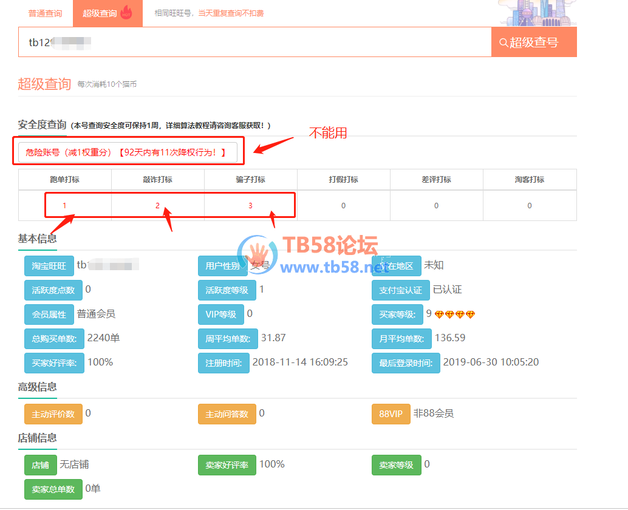Click the flame icon on 超级查询 tab
Viewport: 628px width, 510px height.
click(x=126, y=12)
